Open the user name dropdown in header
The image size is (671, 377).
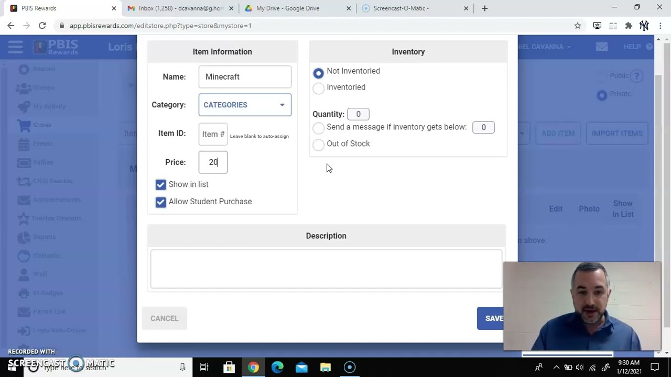click(544, 47)
